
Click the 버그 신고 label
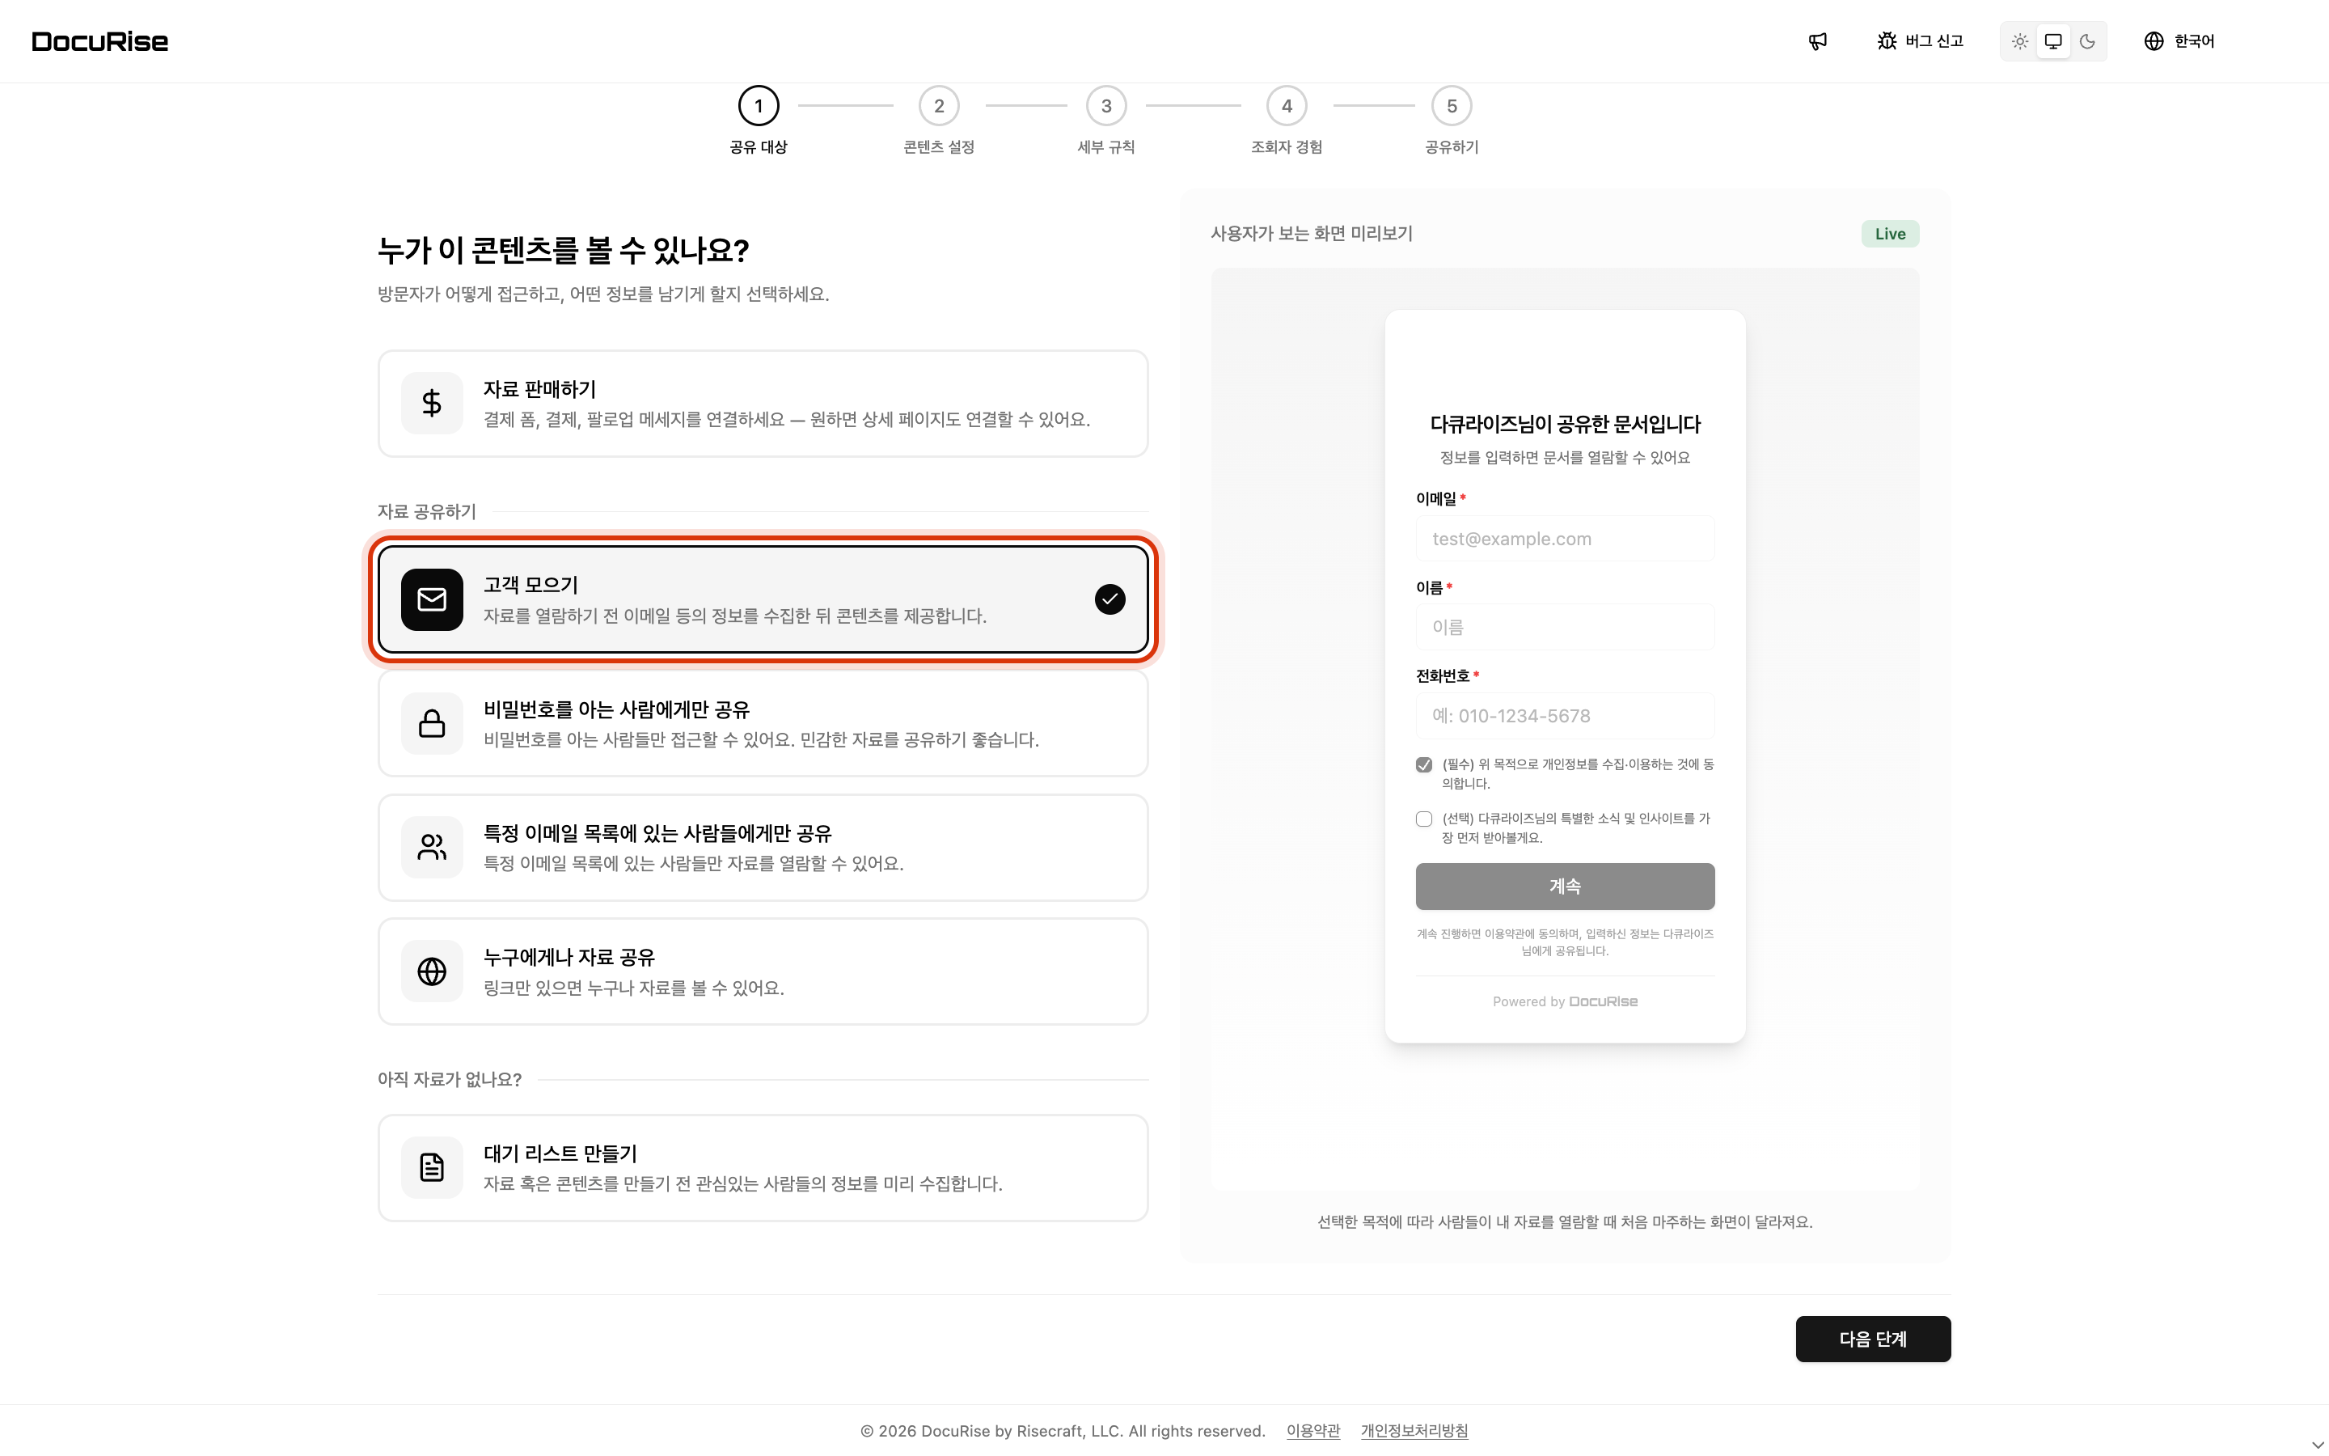(1934, 41)
